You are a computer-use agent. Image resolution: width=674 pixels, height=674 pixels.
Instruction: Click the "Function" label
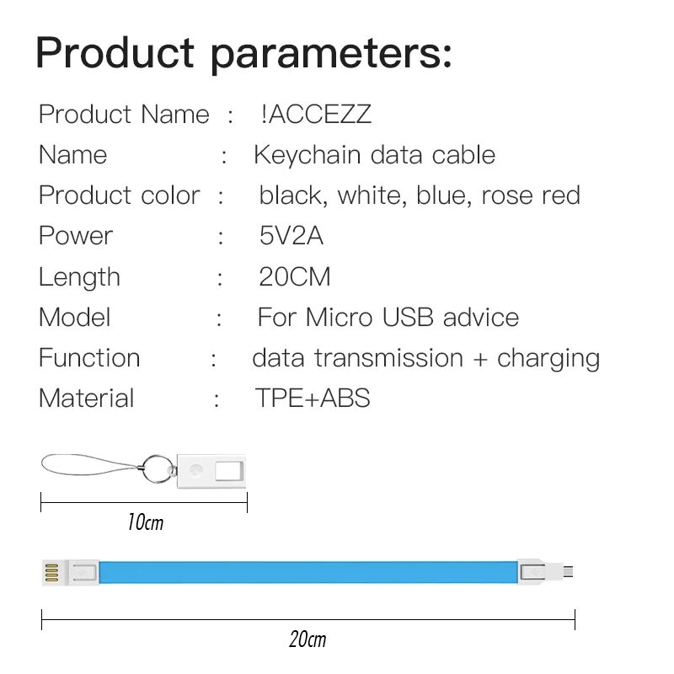click(x=89, y=357)
